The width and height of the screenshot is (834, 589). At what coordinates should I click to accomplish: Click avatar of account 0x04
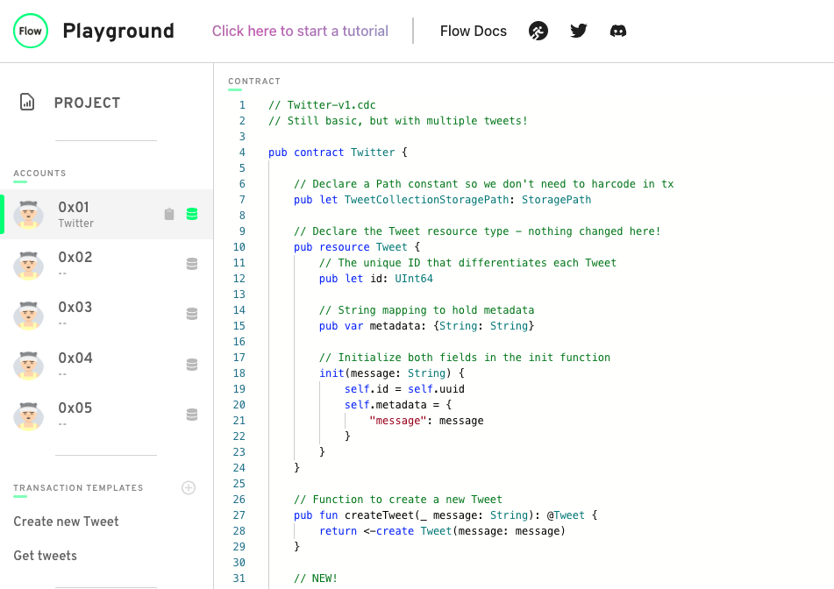click(29, 365)
